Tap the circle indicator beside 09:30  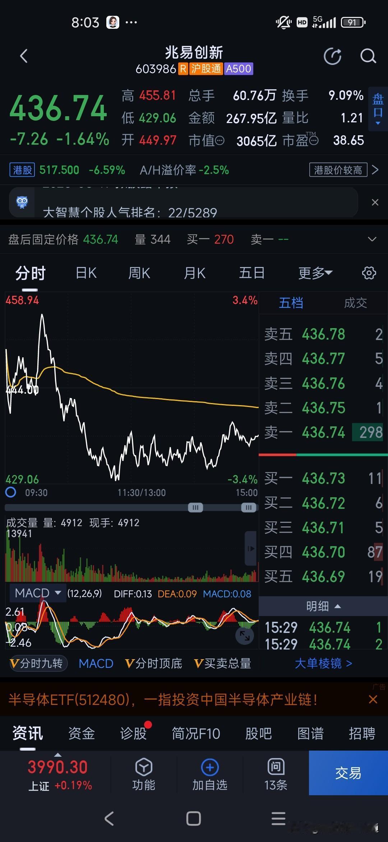[x=11, y=492]
